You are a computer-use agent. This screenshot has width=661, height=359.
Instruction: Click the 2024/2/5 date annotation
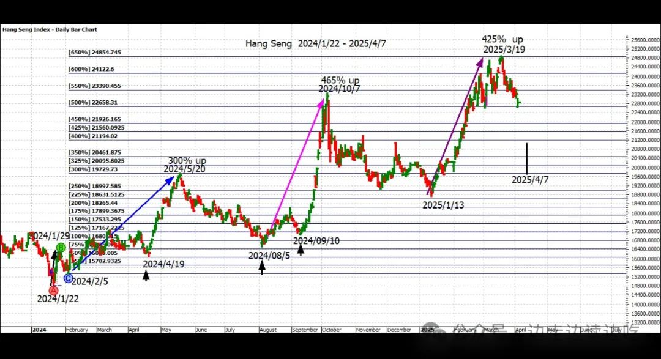90,281
